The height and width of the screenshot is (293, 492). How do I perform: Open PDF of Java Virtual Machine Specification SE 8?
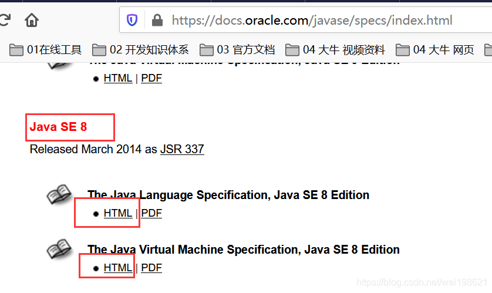click(151, 268)
